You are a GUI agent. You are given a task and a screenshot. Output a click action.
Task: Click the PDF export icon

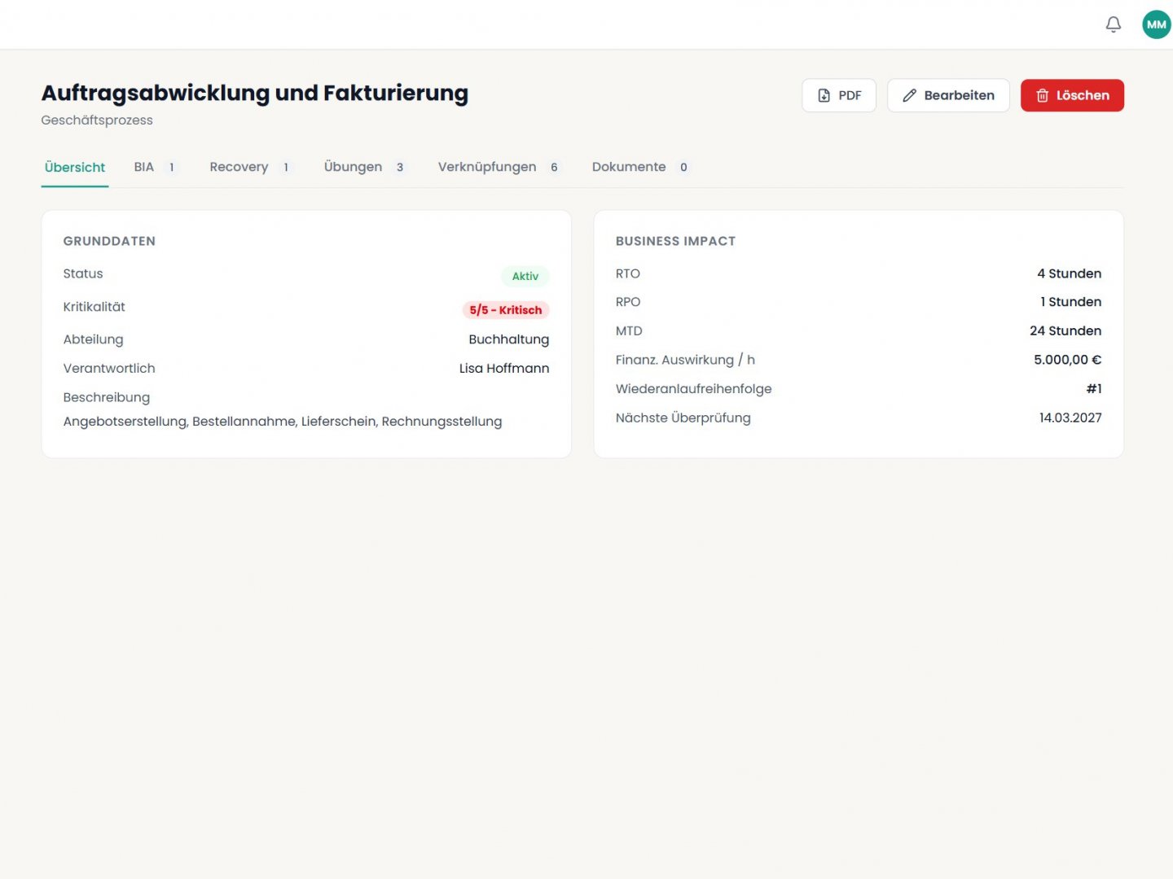tap(823, 95)
